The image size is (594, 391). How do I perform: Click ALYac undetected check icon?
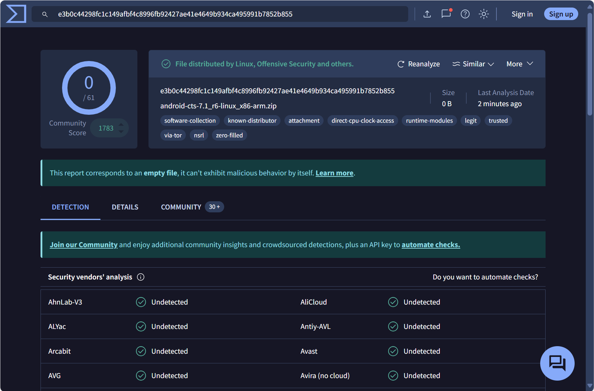tap(141, 326)
